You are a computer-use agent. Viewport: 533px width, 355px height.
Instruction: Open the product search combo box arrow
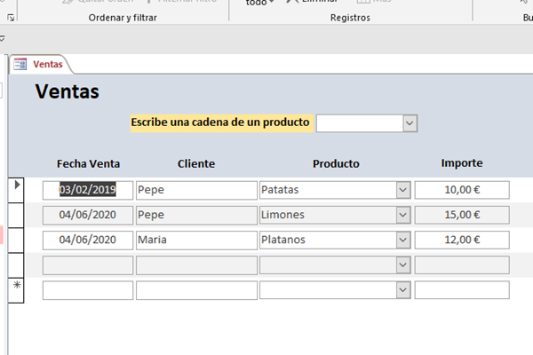[410, 123]
